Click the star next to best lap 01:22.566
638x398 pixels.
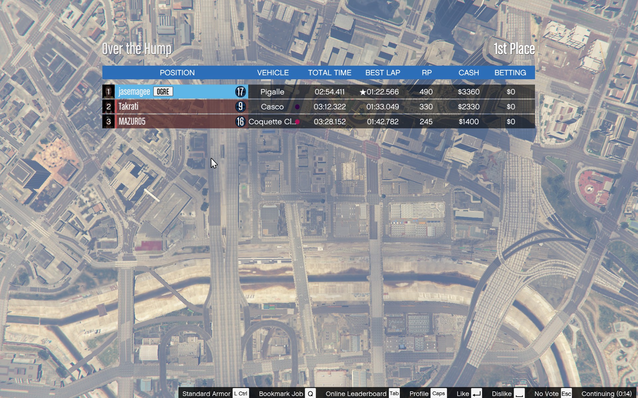point(363,92)
